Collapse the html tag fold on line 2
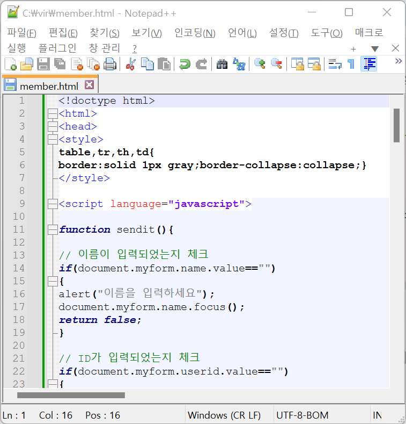The height and width of the screenshot is (424, 406). [53, 113]
